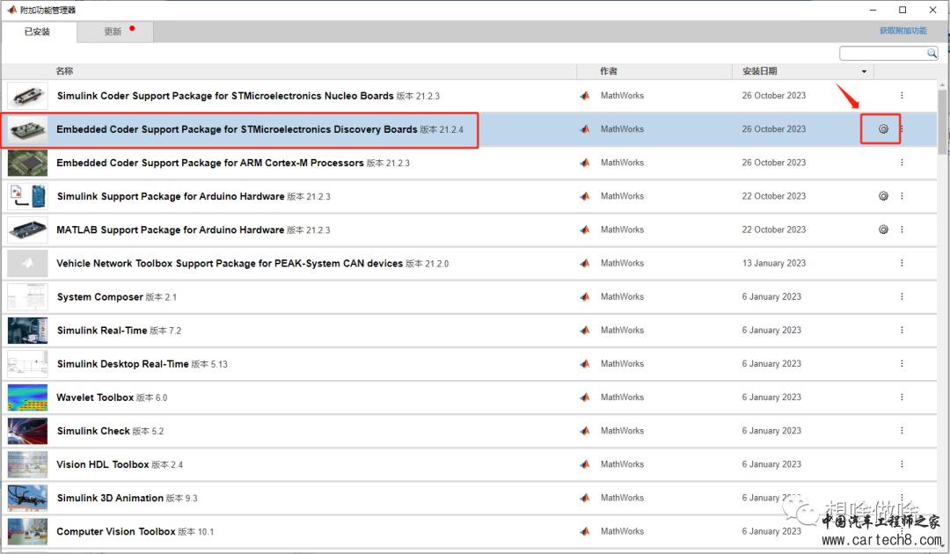
Task: Click MathWorks logo in Nucleo Boards row
Action: [585, 96]
